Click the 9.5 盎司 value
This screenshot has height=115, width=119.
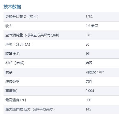92,26
